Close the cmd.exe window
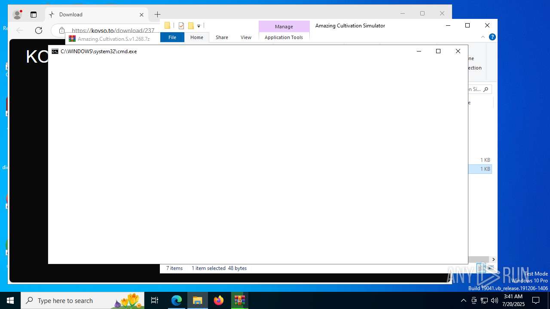Viewport: 550px width, 309px height. (x=458, y=51)
